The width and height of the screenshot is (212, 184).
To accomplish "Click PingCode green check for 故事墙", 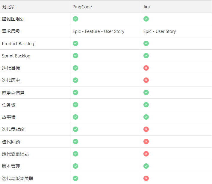I will [75, 117].
